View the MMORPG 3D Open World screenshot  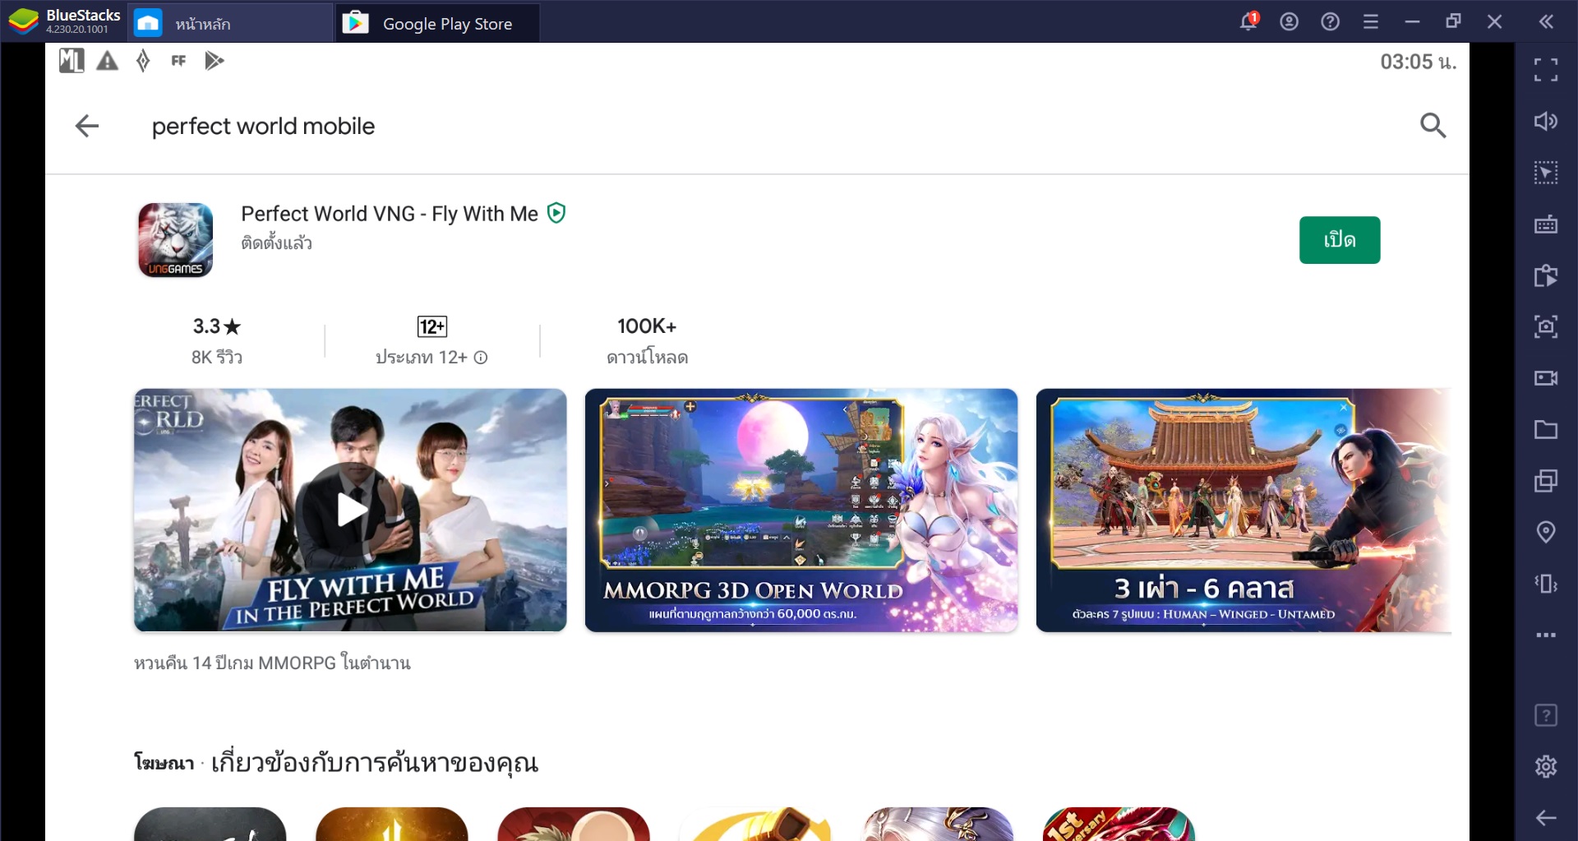[801, 511]
